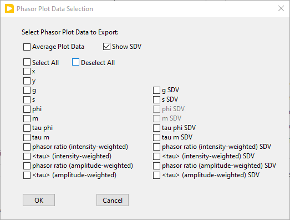The image size is (290, 220).
Task: Click the yellow LabVIEW title bar icon
Action: click(9, 9)
